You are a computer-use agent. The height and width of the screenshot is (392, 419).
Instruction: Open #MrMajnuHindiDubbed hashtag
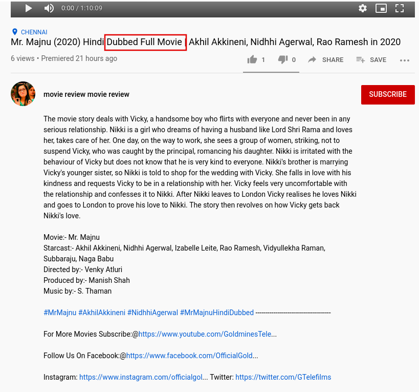217,313
